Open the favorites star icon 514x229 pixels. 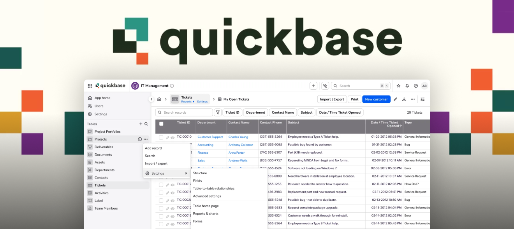(x=398, y=86)
